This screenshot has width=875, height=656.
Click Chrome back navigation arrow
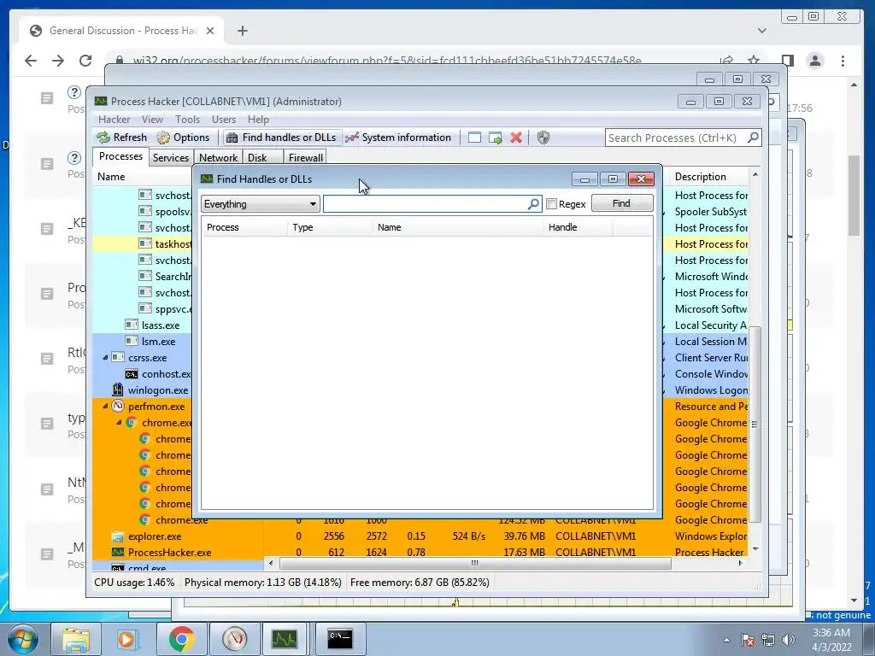(x=31, y=61)
